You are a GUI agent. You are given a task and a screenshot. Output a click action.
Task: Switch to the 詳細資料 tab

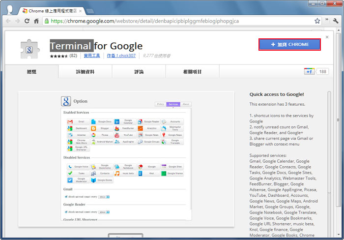tap(85, 72)
